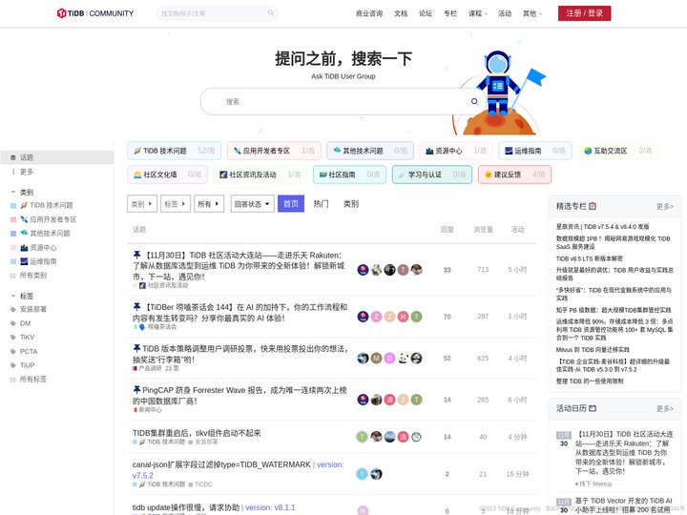Open the 回答状态 dropdown
Image resolution: width=687 pixels, height=515 pixels.
252,204
